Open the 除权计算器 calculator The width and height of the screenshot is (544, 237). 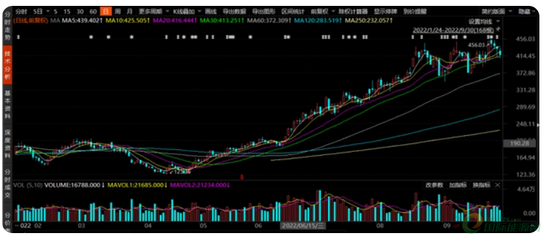click(x=353, y=11)
